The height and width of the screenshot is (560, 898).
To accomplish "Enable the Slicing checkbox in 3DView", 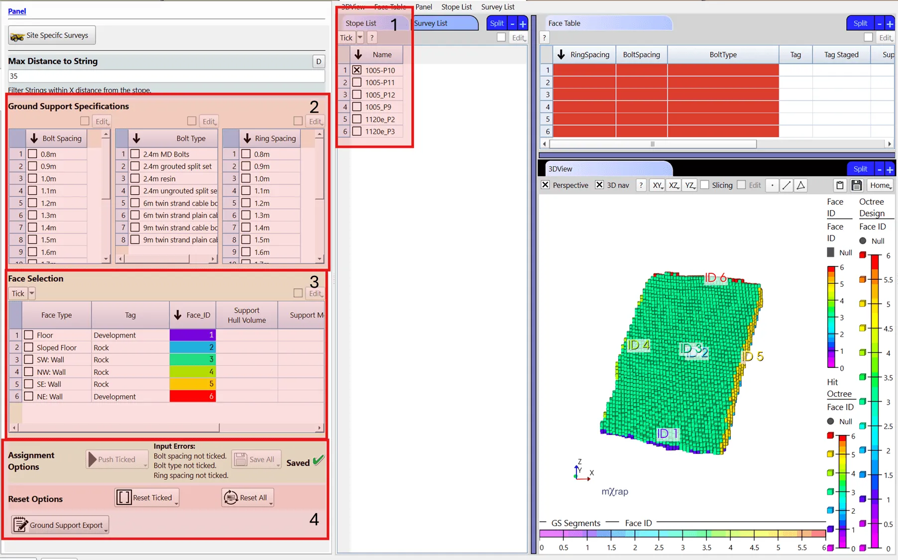I will tap(705, 185).
